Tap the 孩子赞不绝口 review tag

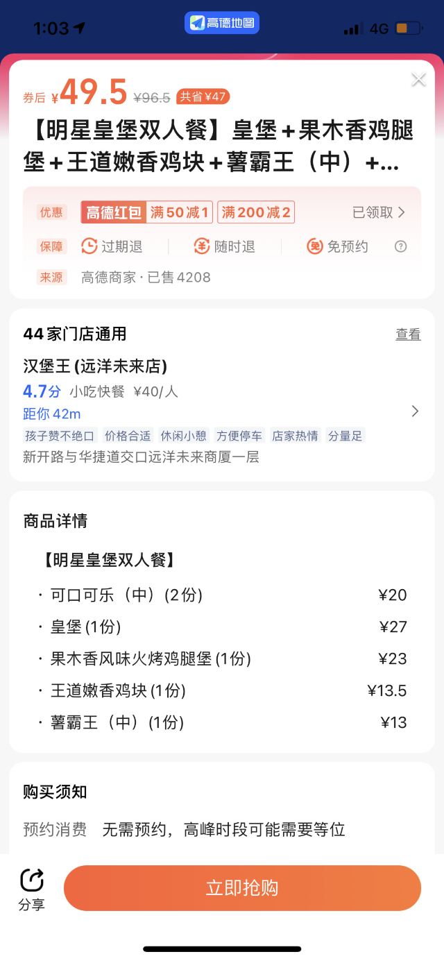point(60,436)
